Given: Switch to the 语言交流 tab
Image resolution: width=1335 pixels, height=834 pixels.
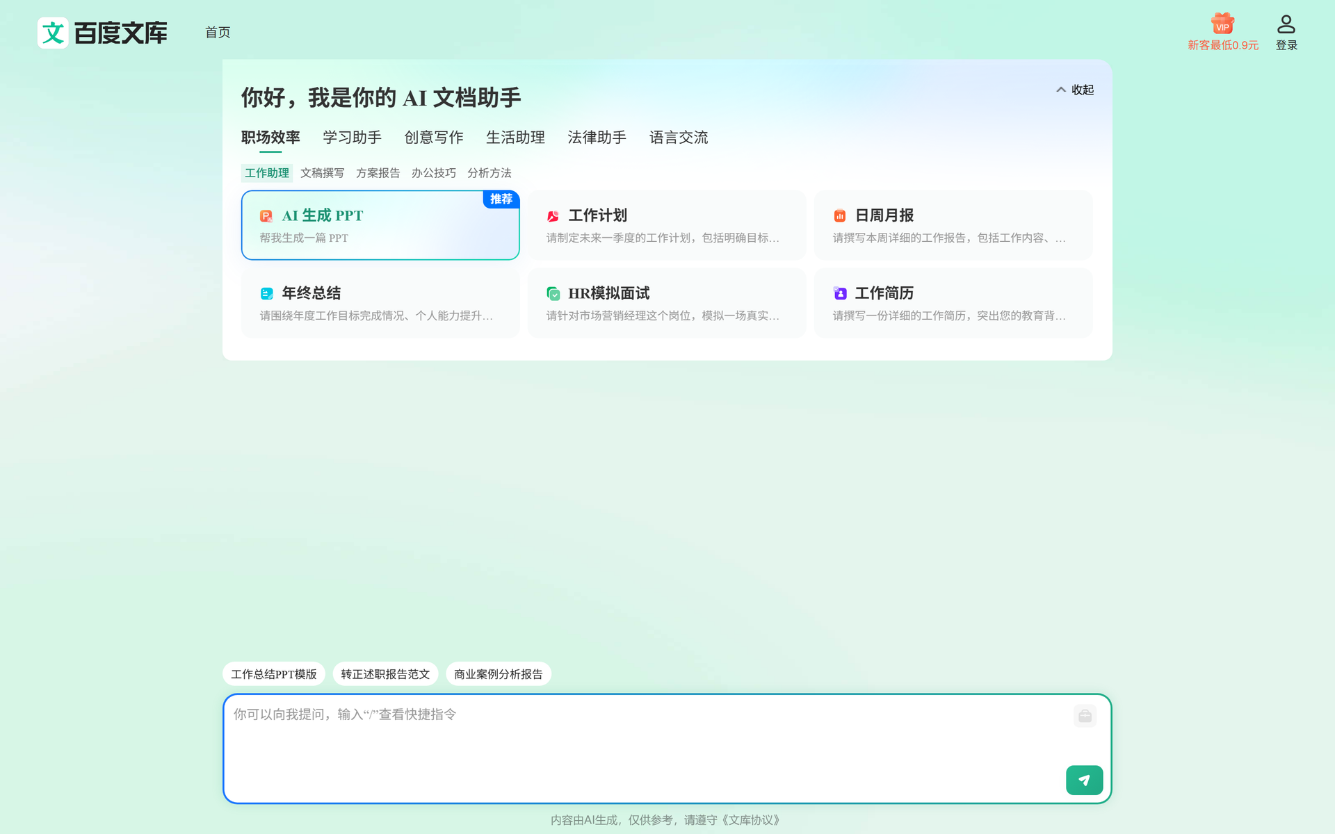Looking at the screenshot, I should [x=679, y=138].
